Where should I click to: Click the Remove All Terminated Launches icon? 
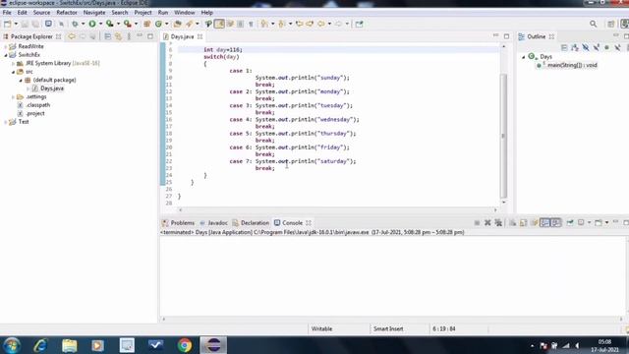(x=498, y=223)
